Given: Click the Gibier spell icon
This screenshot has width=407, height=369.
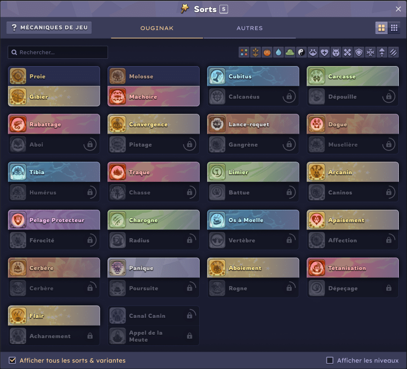Looking at the screenshot, I should coord(18,96).
